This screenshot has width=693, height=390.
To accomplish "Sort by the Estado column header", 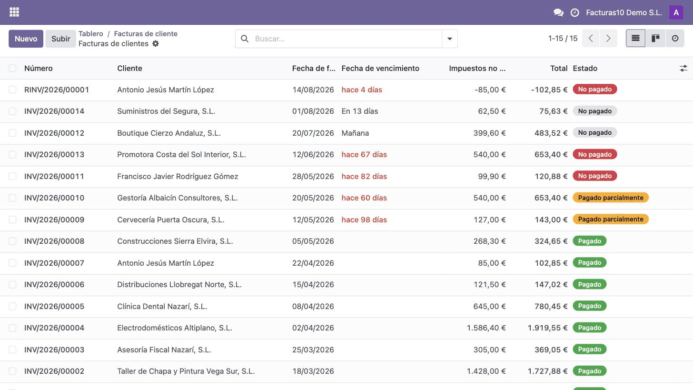I will tap(585, 69).
